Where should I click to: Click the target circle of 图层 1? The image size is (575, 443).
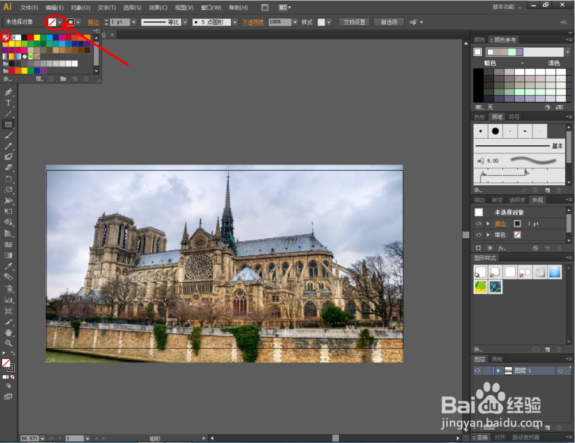pyautogui.click(x=560, y=371)
